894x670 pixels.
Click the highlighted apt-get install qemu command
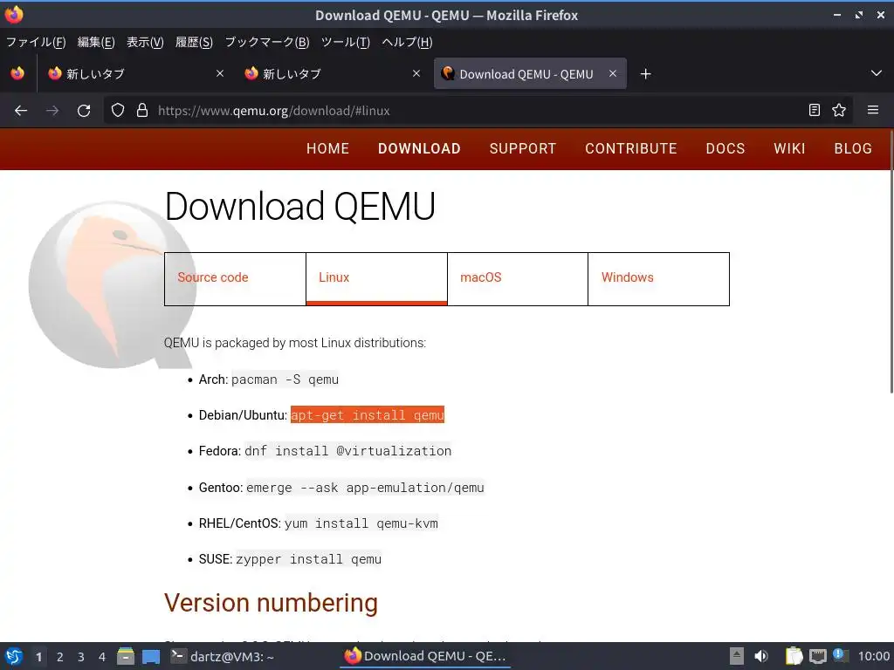368,415
